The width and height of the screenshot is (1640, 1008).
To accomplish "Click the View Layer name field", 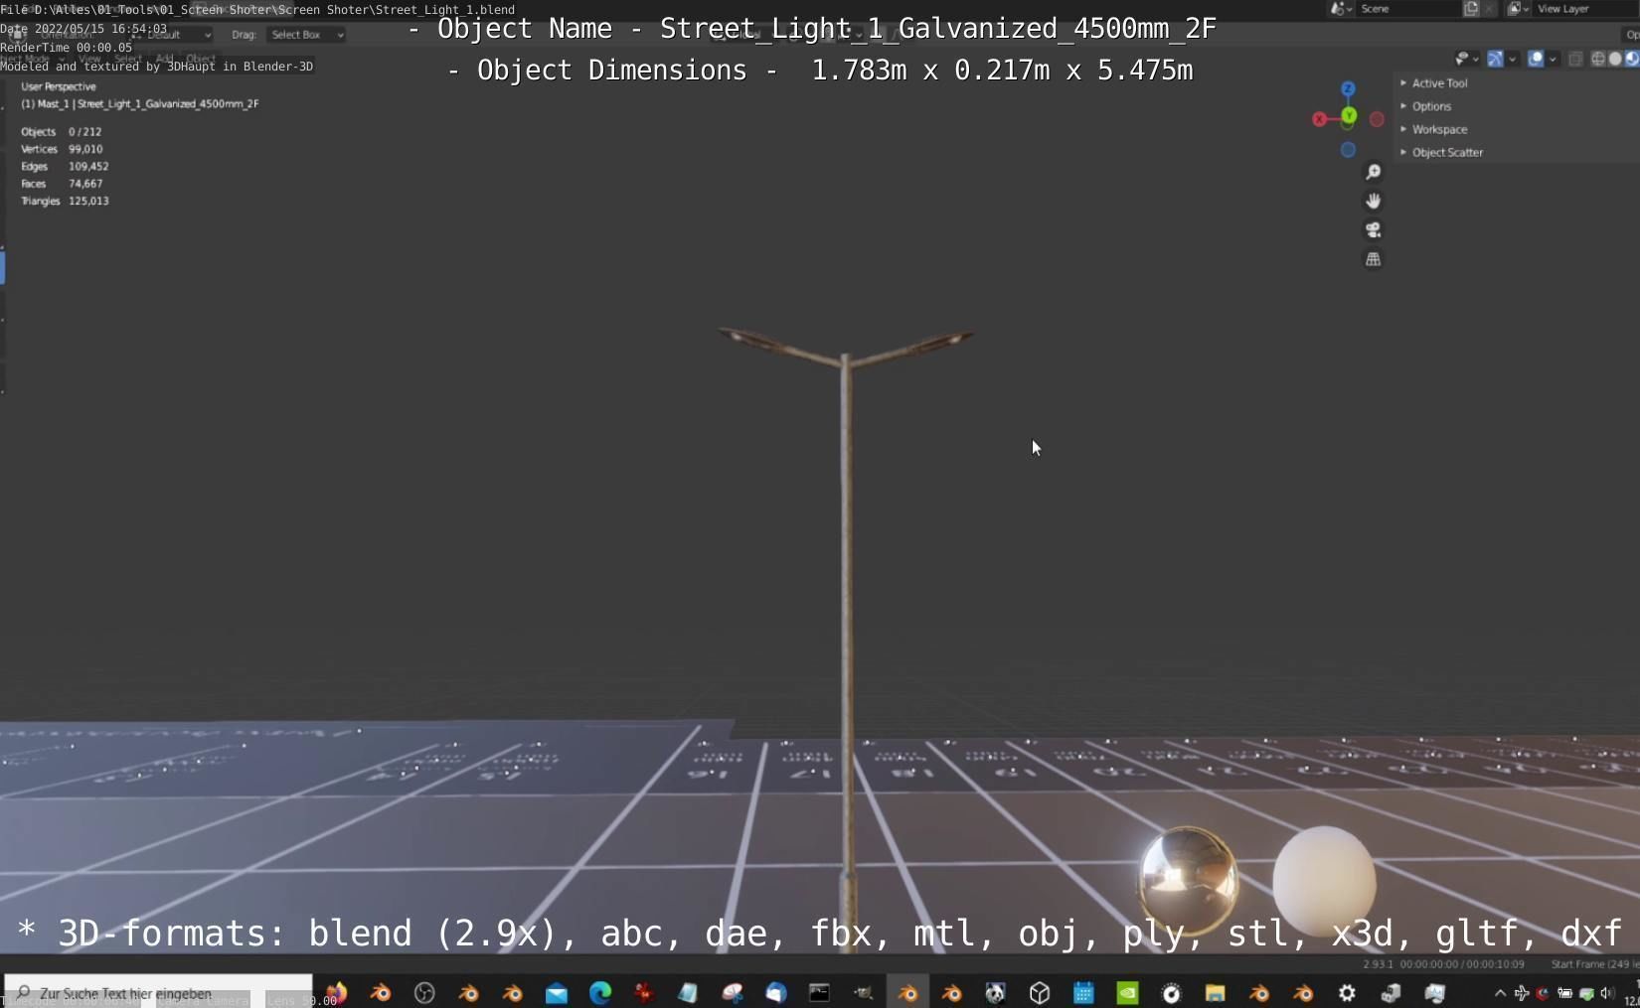I will (x=1585, y=9).
